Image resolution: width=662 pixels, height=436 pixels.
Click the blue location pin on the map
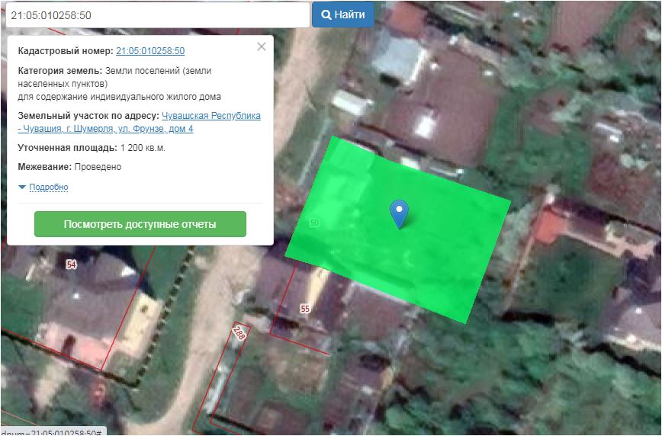click(x=399, y=212)
